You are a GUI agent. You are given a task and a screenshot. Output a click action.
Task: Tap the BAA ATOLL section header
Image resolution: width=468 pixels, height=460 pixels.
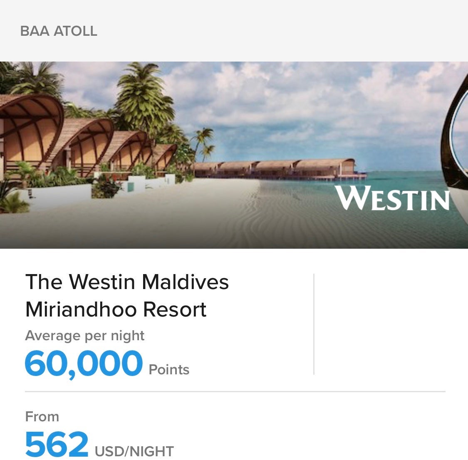click(x=59, y=31)
